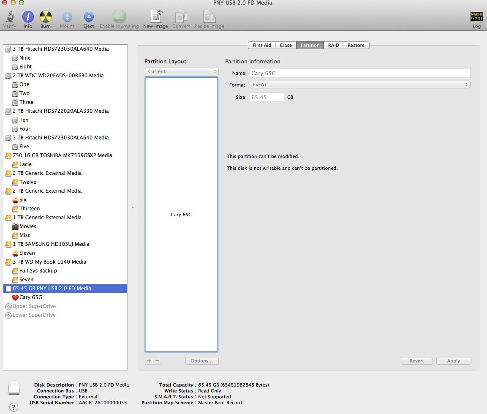487x414 pixels.
Task: Select the Misc volume
Action: point(65,235)
